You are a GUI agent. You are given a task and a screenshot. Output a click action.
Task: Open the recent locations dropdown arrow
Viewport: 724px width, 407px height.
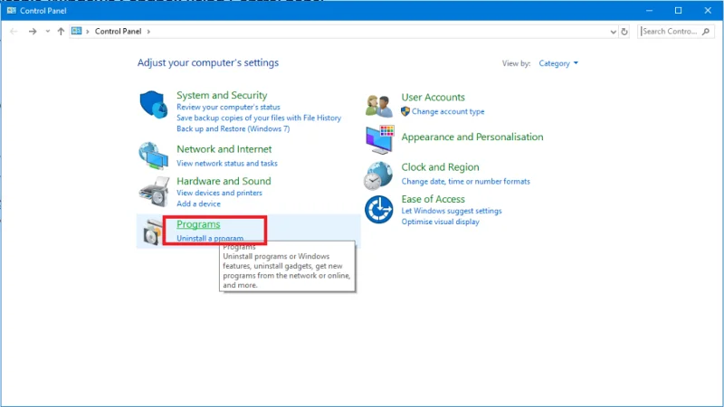point(48,32)
